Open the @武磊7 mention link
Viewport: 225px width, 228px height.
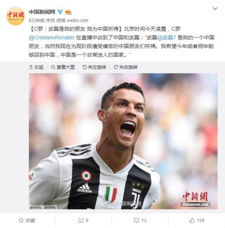click(x=166, y=38)
